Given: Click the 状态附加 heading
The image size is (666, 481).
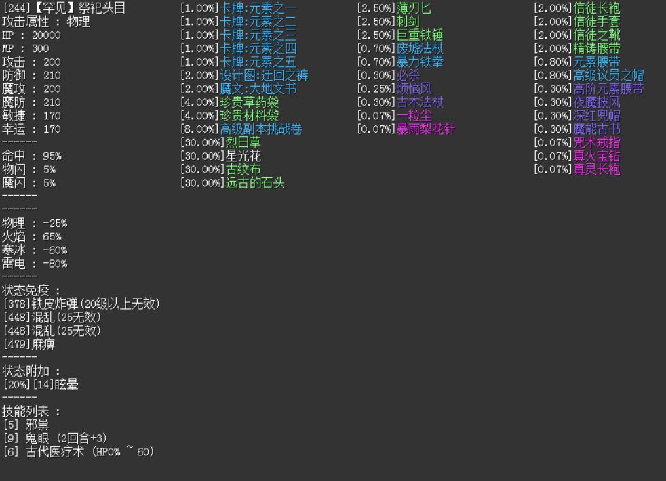Looking at the screenshot, I should (26, 371).
